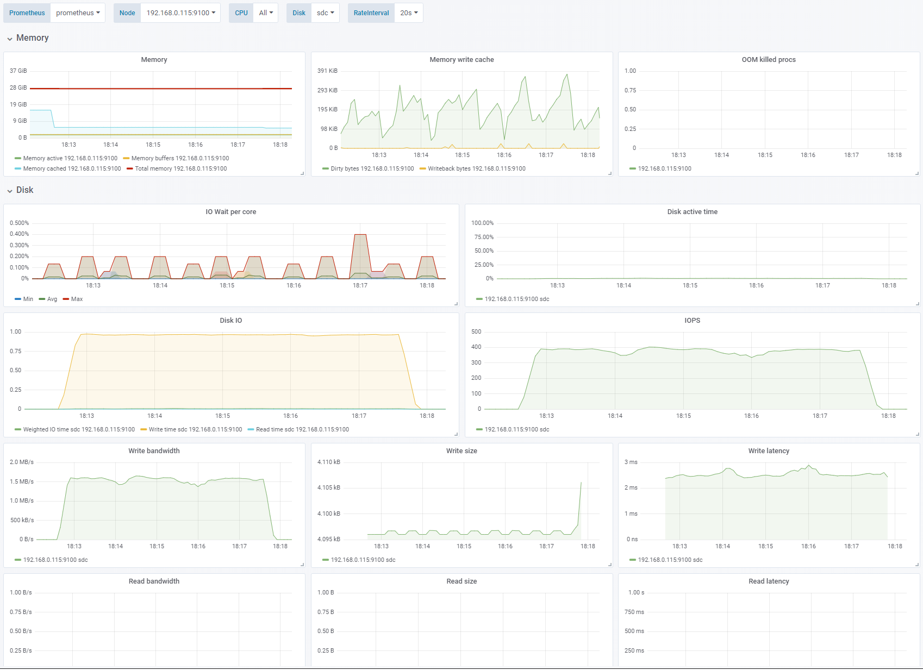The image size is (923, 670).
Task: Click the resize handle of Disk IO panel
Action: pos(456,435)
